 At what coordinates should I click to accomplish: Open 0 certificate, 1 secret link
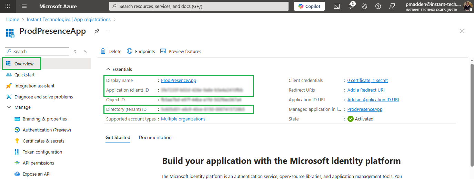(367, 80)
